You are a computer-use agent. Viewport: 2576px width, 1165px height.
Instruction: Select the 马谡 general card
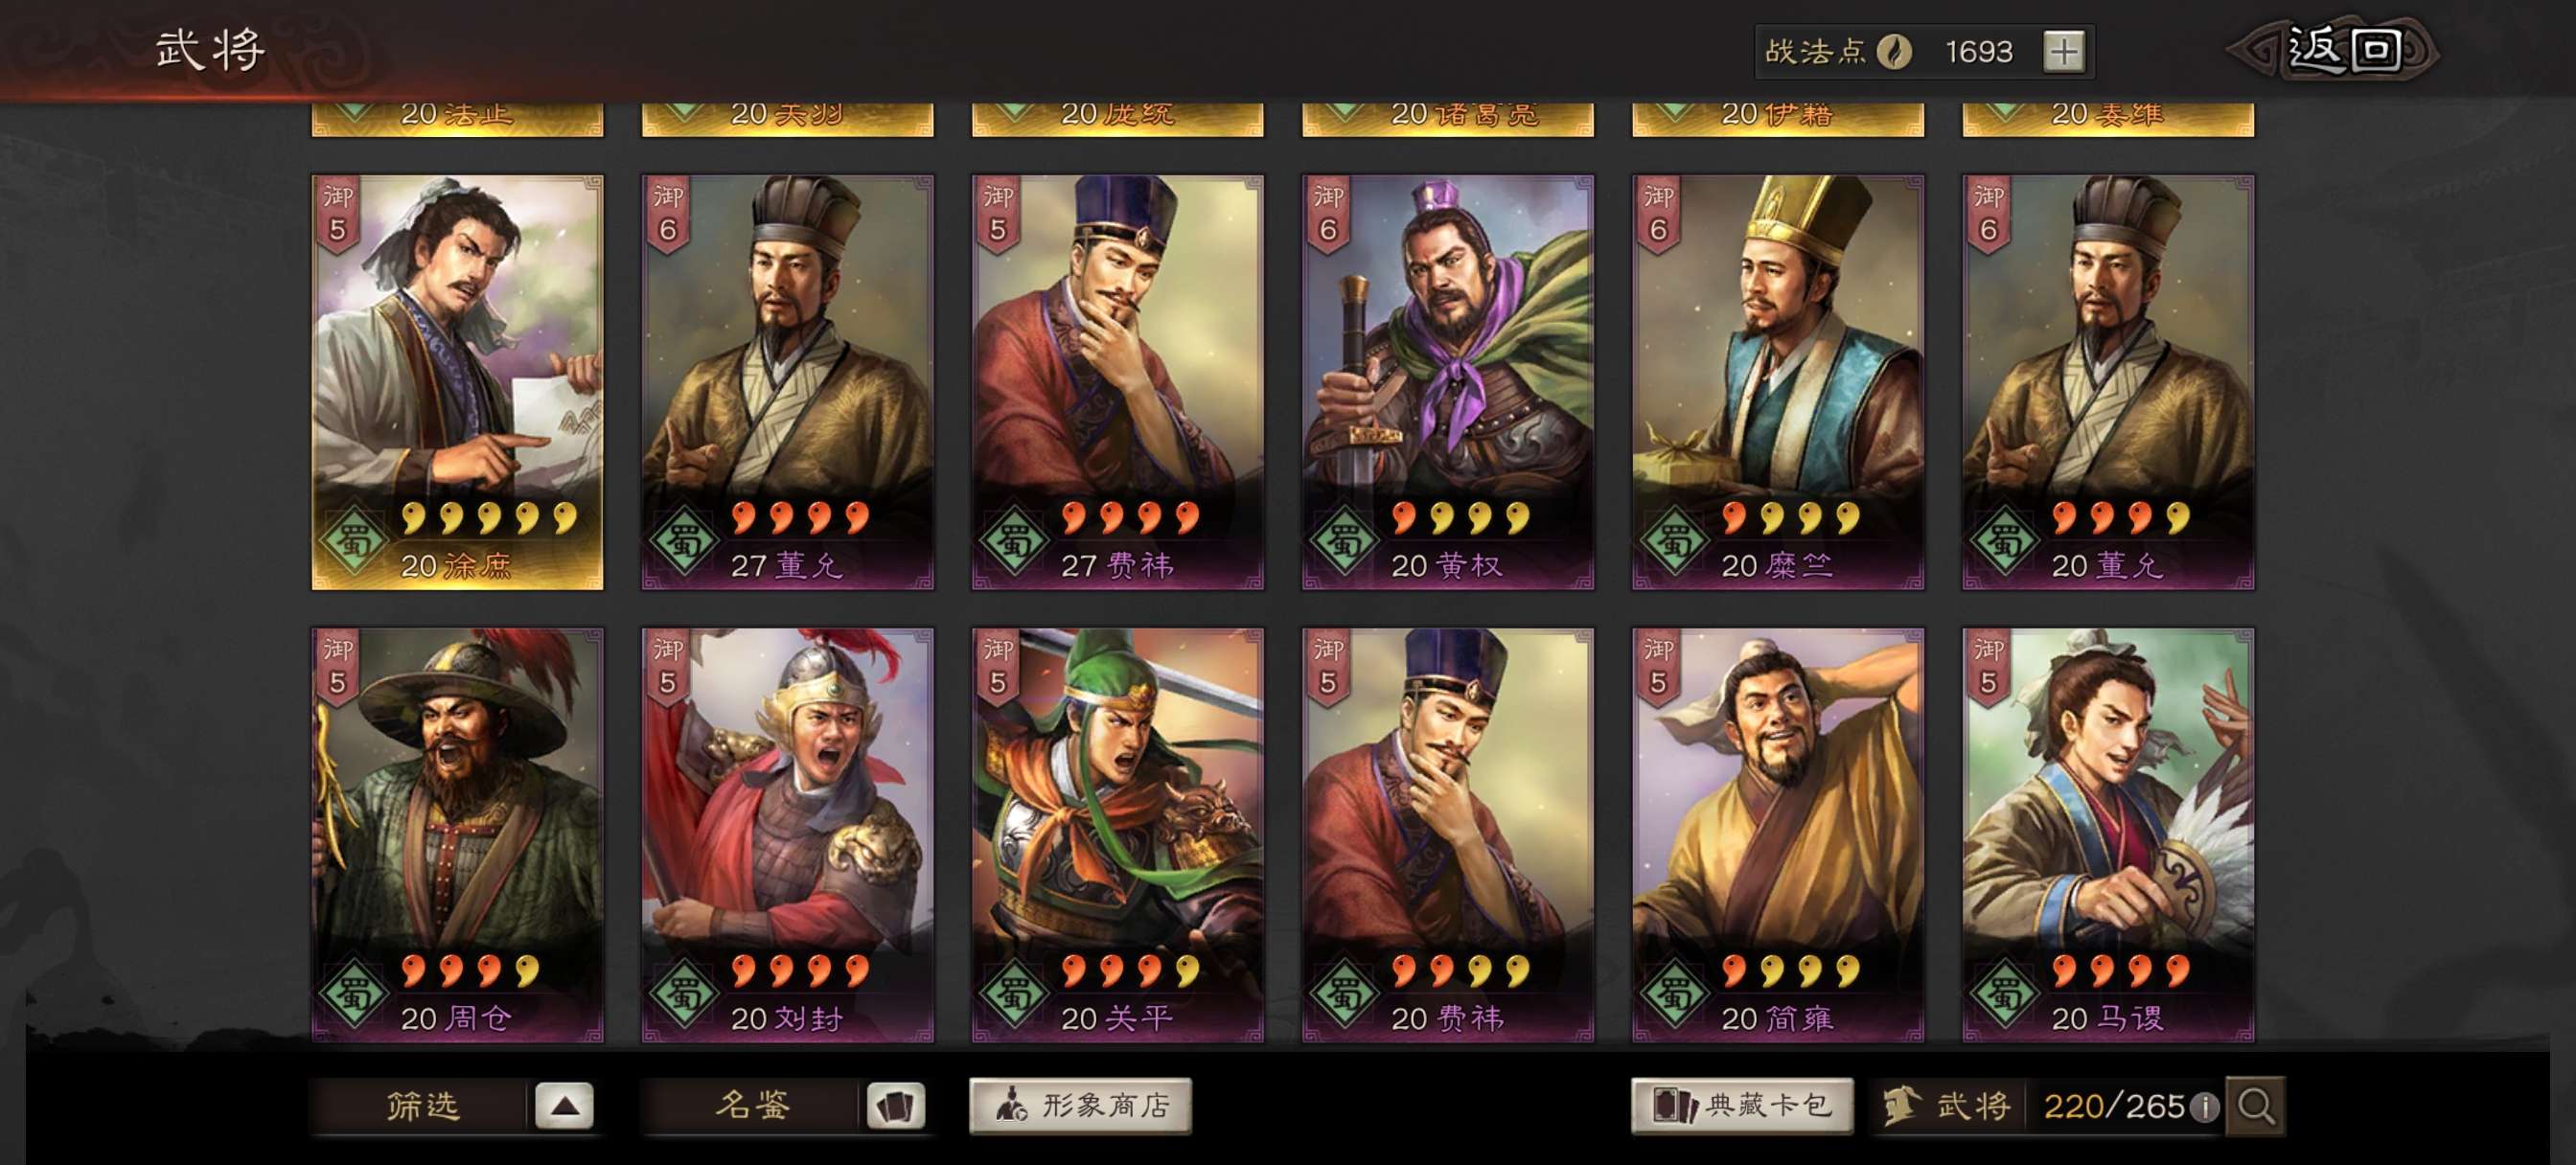click(2107, 835)
